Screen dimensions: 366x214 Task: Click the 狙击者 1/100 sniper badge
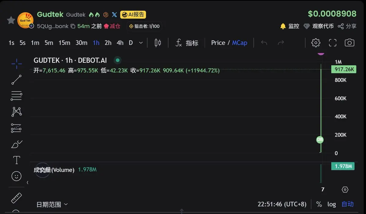(x=144, y=26)
